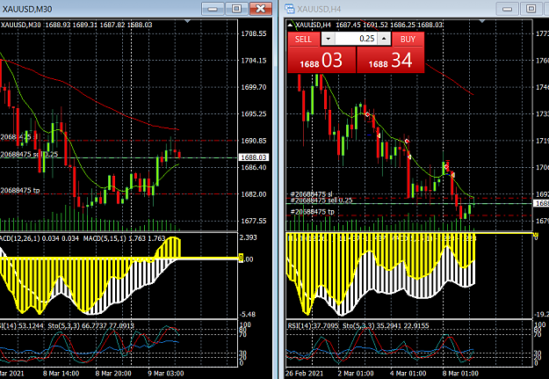Click the BUY button in the H4 one-click panel
The width and height of the screenshot is (549, 379).
point(408,39)
